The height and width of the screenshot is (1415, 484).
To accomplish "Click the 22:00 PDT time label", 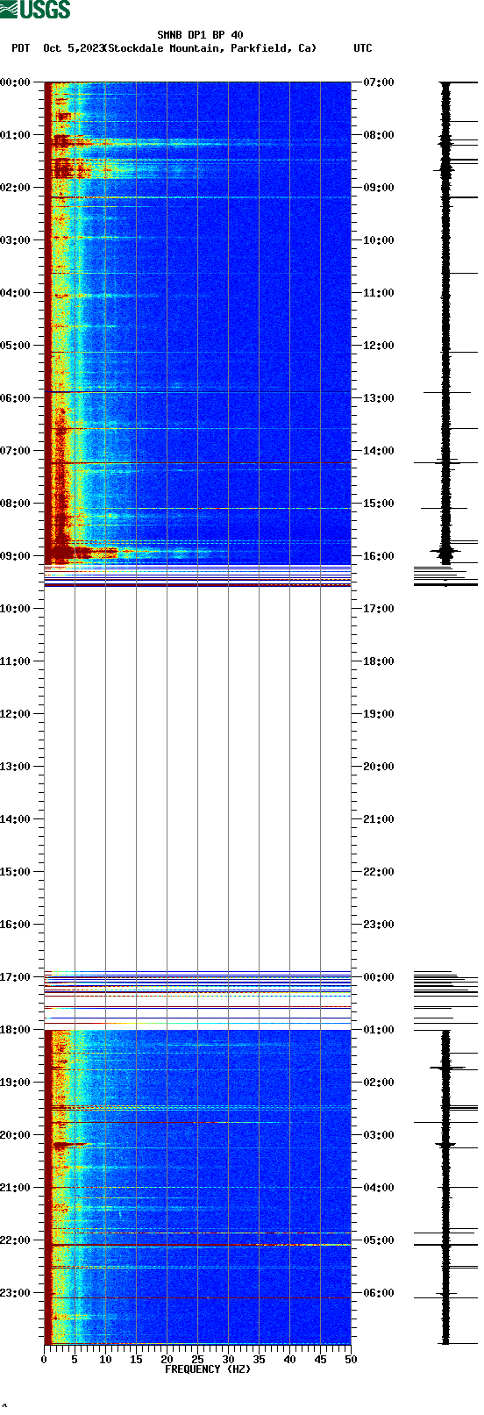I will click(x=16, y=1240).
